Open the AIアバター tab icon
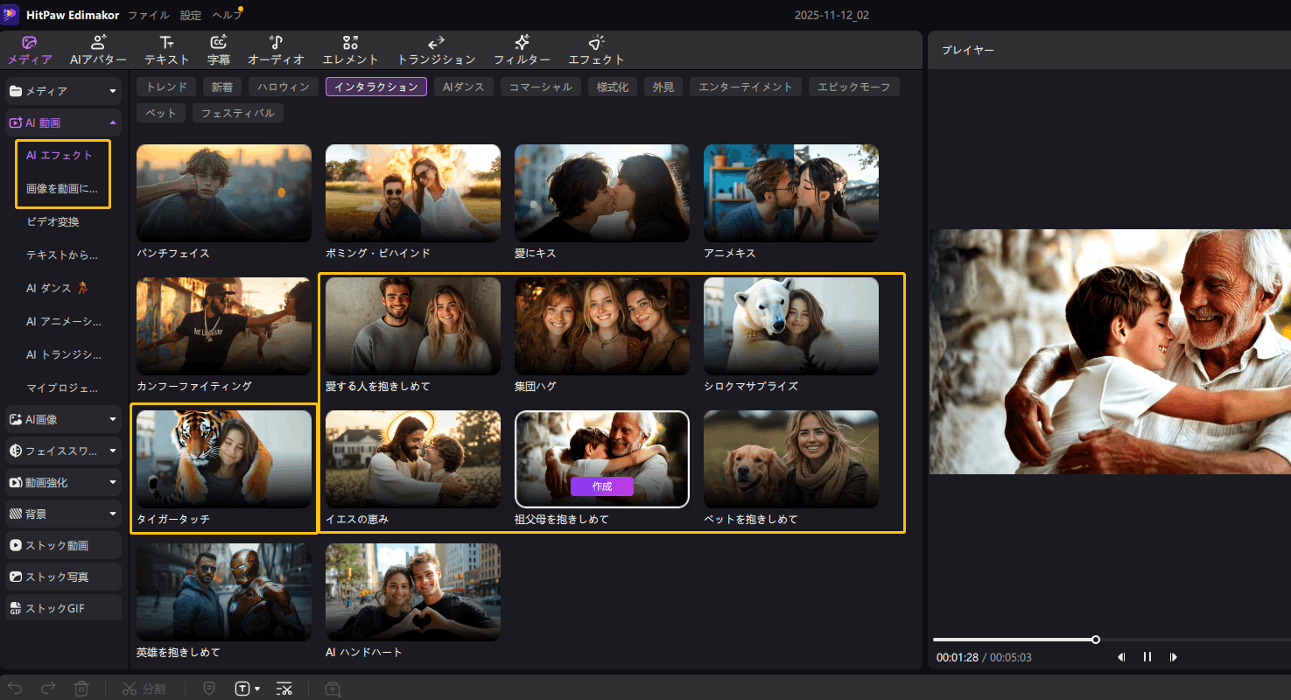The width and height of the screenshot is (1291, 700). point(98,42)
